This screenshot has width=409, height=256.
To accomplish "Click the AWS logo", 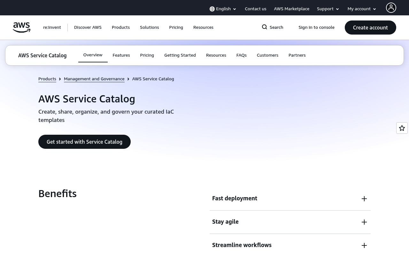I will coord(21,28).
